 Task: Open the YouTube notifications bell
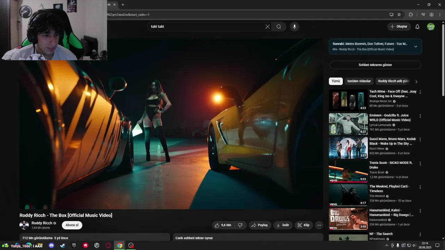point(418,27)
